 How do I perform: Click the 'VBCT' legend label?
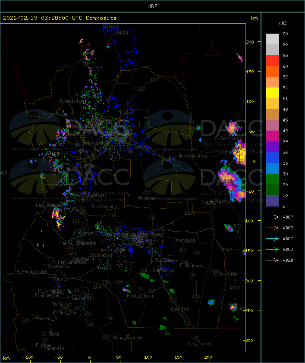point(288,239)
